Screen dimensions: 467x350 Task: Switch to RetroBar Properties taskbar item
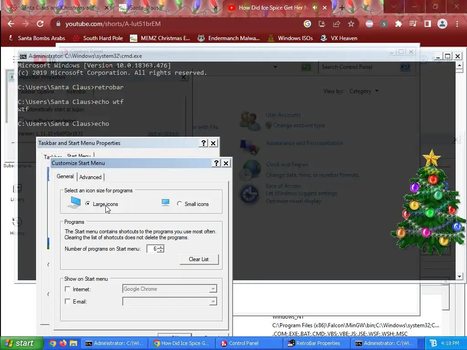(x=317, y=343)
